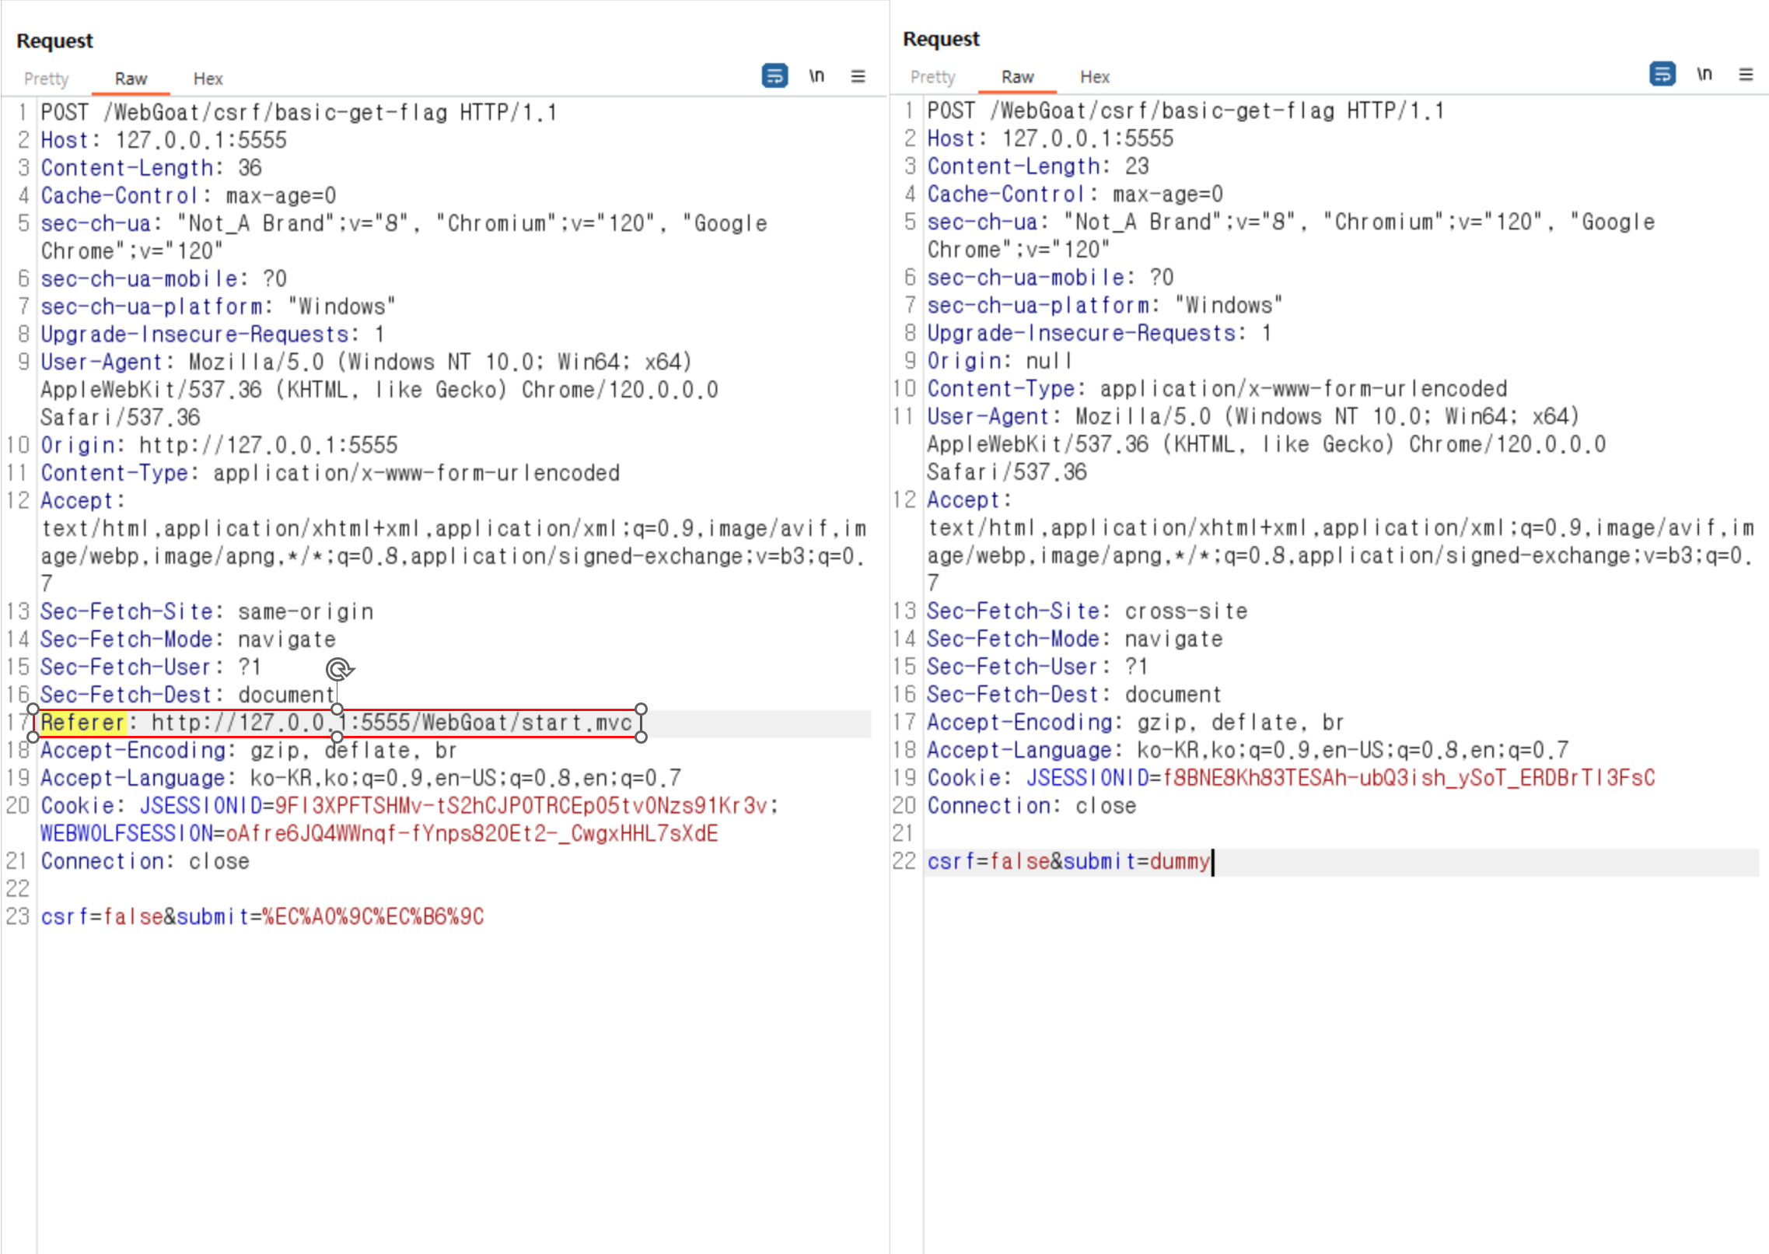Click left panel Content-Length: 36 line

[x=151, y=167]
